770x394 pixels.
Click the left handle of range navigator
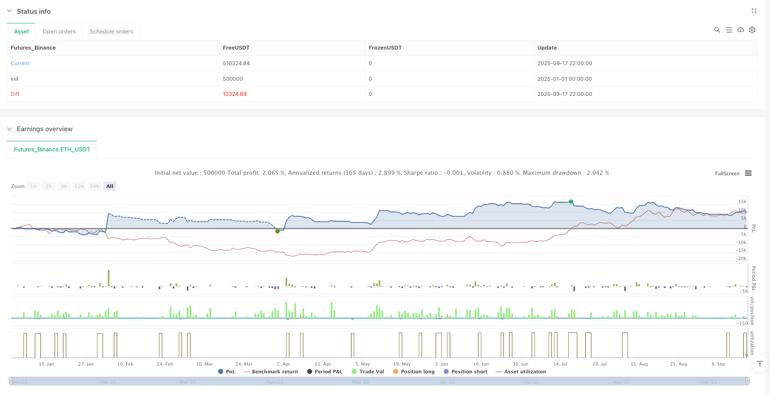[x=11, y=381]
